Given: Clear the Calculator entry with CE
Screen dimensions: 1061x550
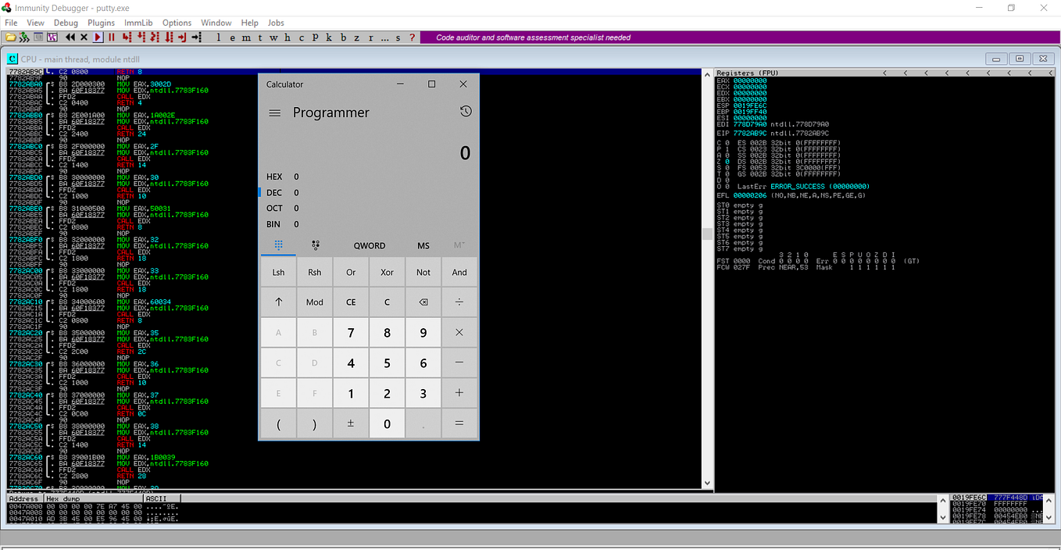Looking at the screenshot, I should 350,302.
